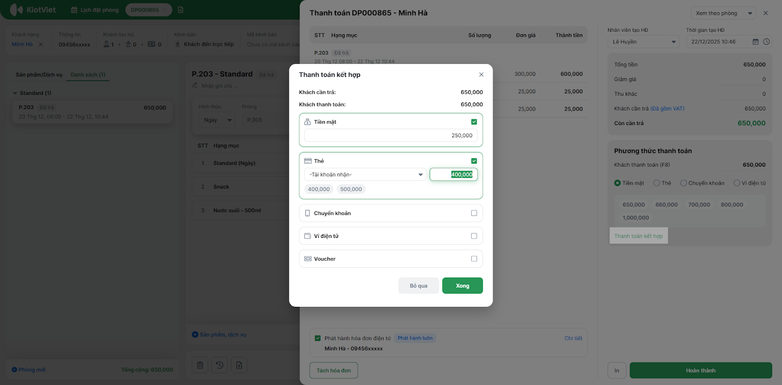The image size is (782, 385).
Task: Close the Thanh toán kết hợp dialog
Action: point(481,75)
